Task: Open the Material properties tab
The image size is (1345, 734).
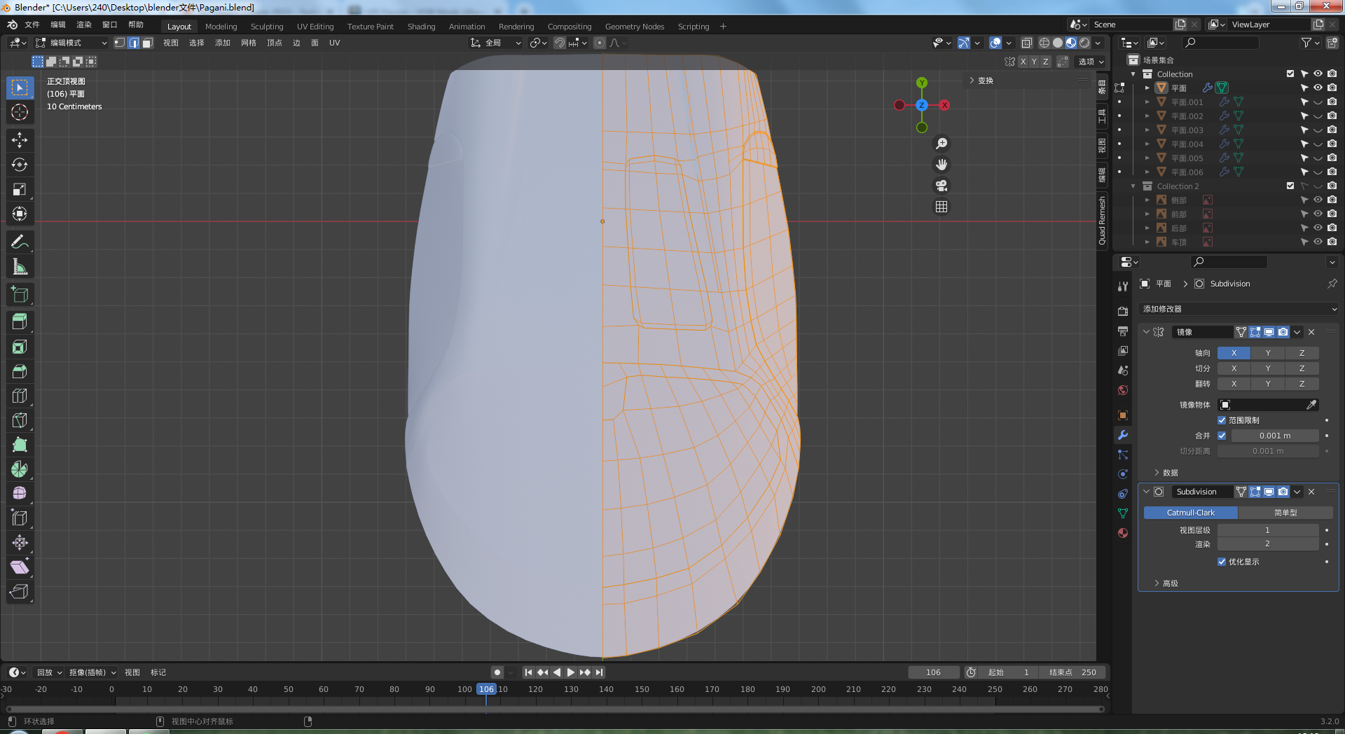Action: click(x=1123, y=533)
